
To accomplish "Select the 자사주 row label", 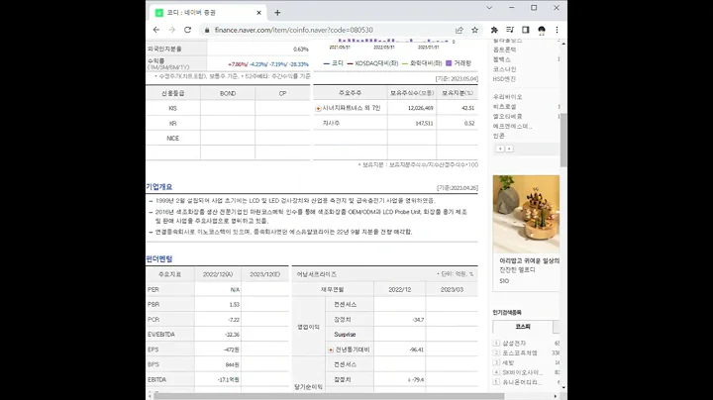I will [x=331, y=123].
